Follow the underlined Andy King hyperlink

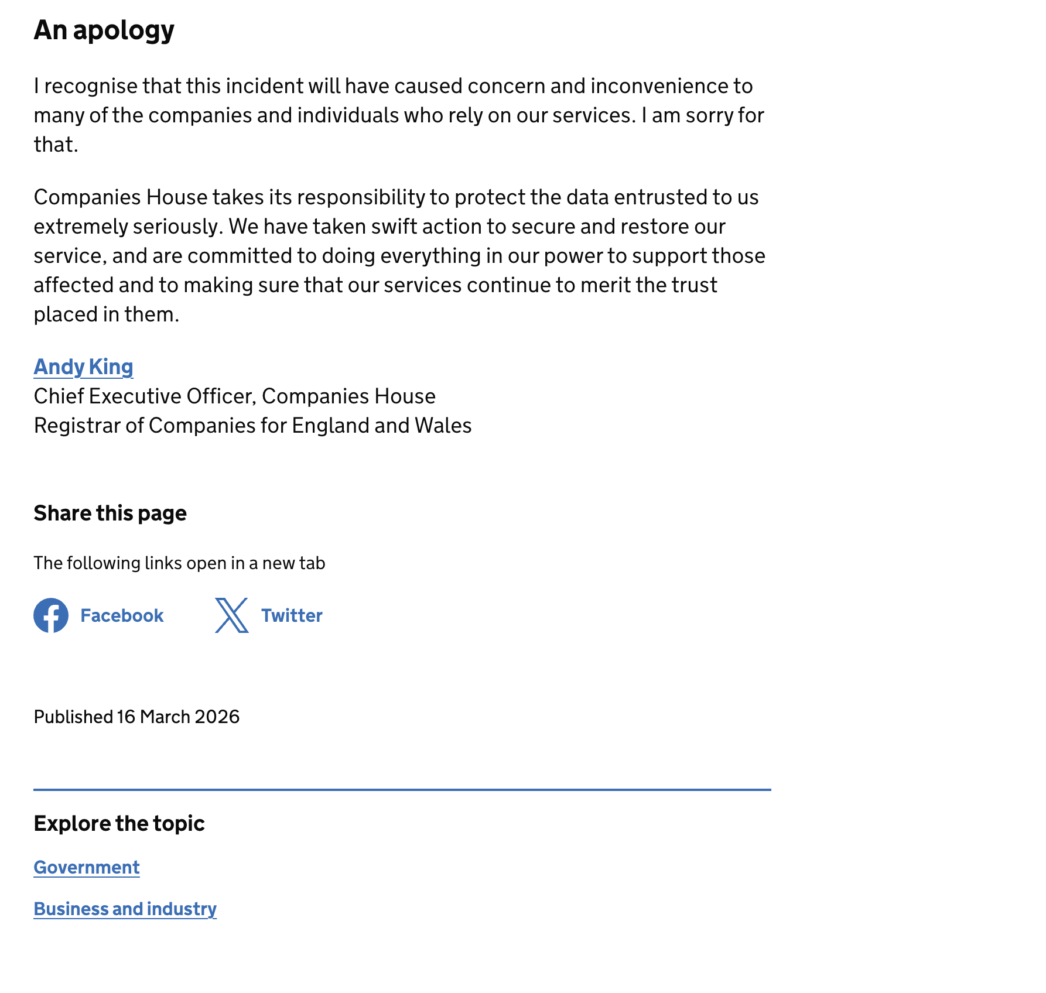(x=83, y=367)
